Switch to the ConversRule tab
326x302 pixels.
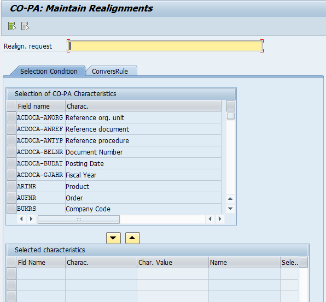pos(110,71)
